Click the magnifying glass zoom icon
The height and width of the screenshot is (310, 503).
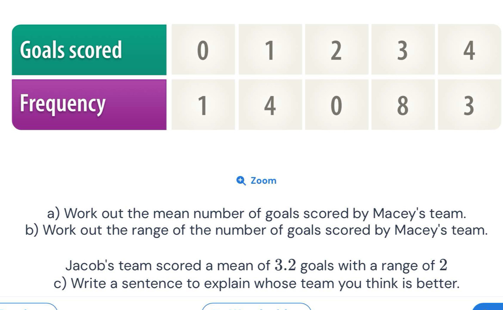coord(240,181)
